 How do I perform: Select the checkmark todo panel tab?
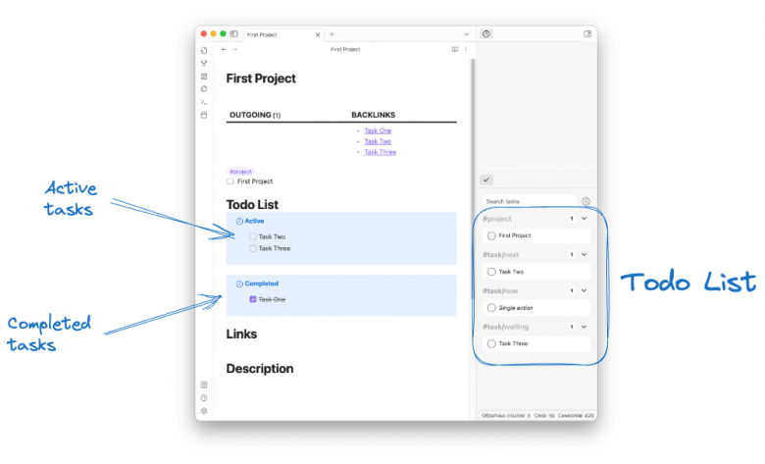click(x=486, y=180)
